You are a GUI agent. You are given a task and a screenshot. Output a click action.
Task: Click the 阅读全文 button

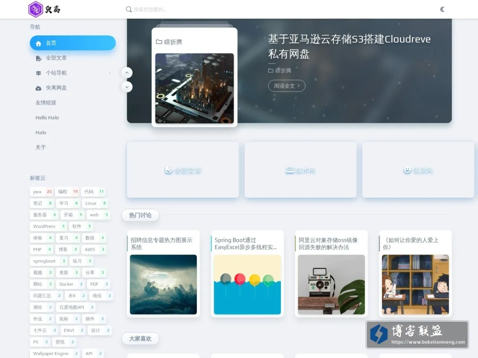287,86
